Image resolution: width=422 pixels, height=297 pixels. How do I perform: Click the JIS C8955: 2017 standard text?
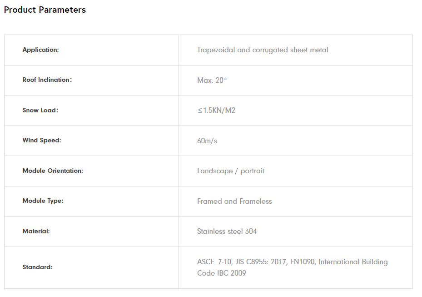[x=260, y=262]
